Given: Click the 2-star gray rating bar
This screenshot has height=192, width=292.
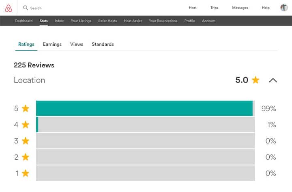Looking at the screenshot, I should pyautogui.click(x=145, y=157).
